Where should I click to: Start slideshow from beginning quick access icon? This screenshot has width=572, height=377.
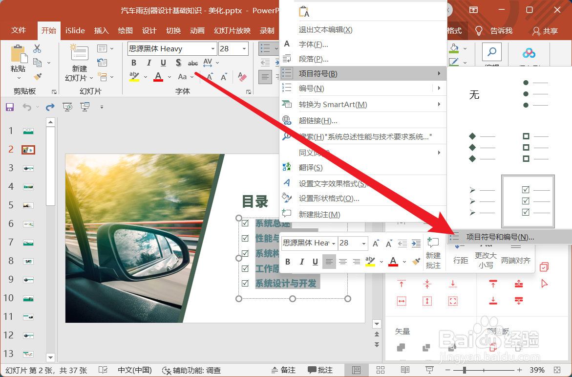pyautogui.click(x=67, y=107)
